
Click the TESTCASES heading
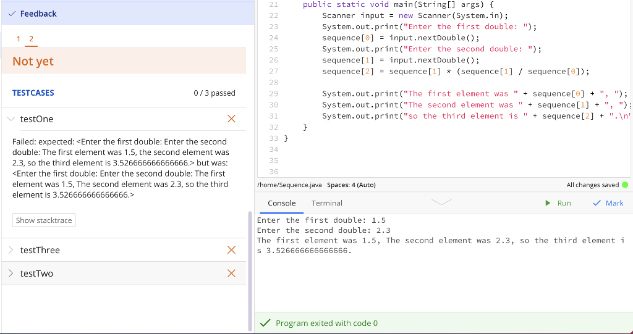pos(33,93)
